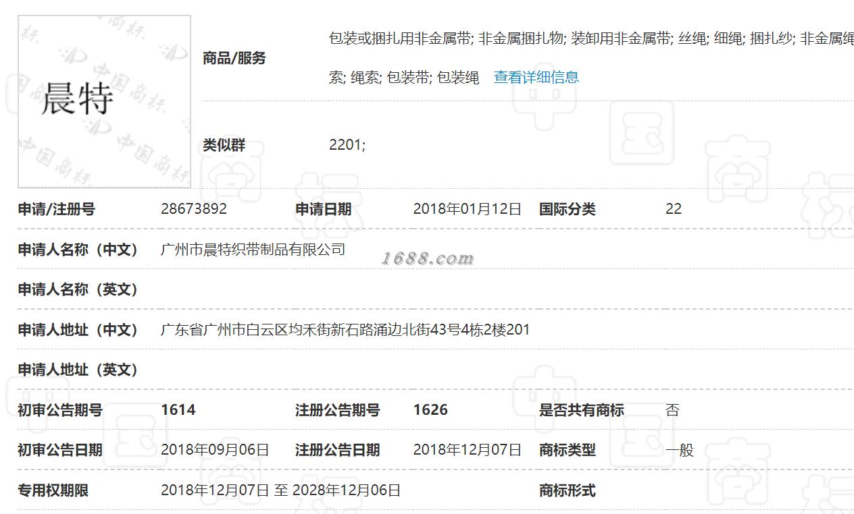Click the 申请日期 label
The height and width of the screenshot is (514, 854).
tap(324, 209)
